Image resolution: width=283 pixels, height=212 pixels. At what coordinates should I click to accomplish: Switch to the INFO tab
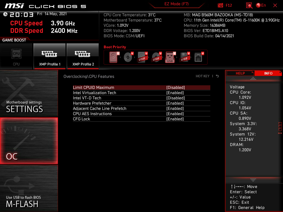click(268, 73)
